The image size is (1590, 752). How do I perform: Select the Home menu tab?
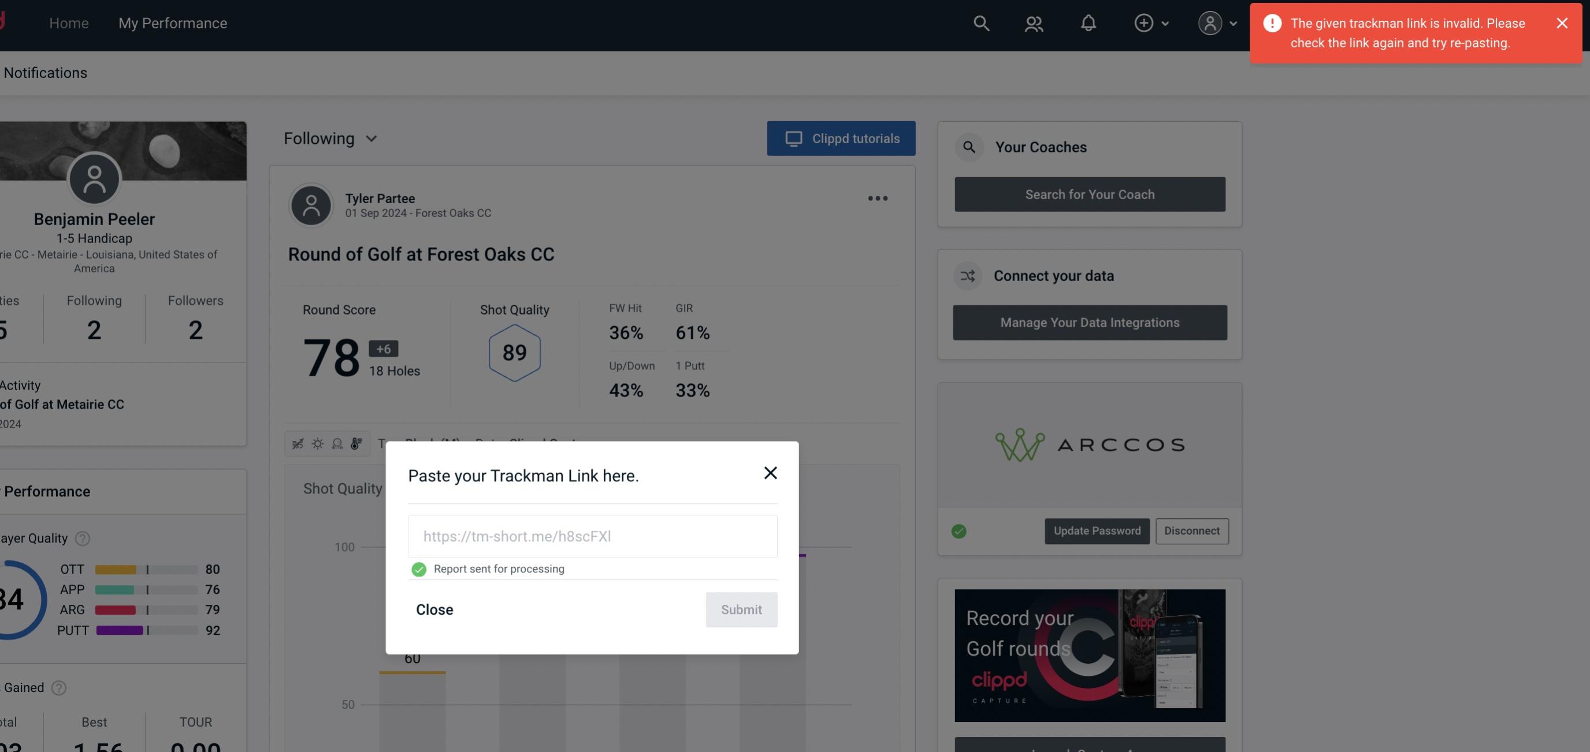(69, 23)
